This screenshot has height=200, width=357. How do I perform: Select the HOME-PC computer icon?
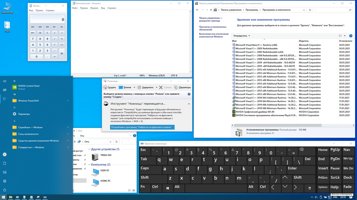tap(95, 182)
